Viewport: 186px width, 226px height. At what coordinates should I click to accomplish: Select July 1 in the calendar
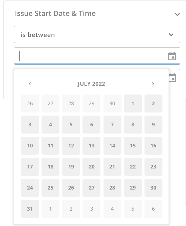[x=133, y=103]
